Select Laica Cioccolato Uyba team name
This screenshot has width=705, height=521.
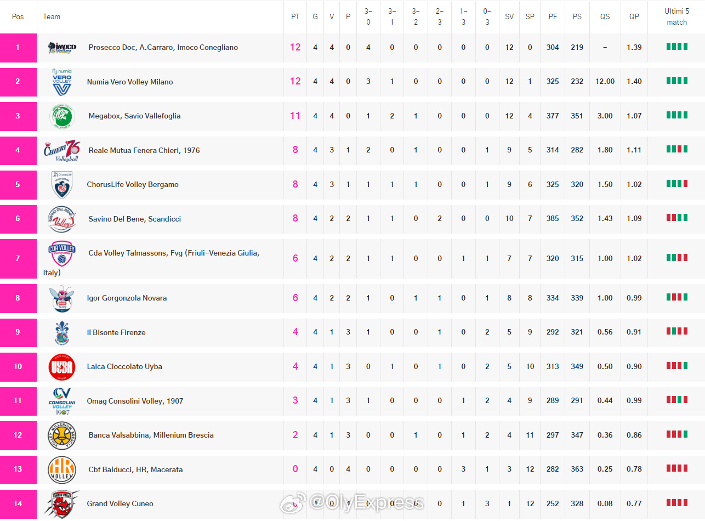tap(124, 367)
